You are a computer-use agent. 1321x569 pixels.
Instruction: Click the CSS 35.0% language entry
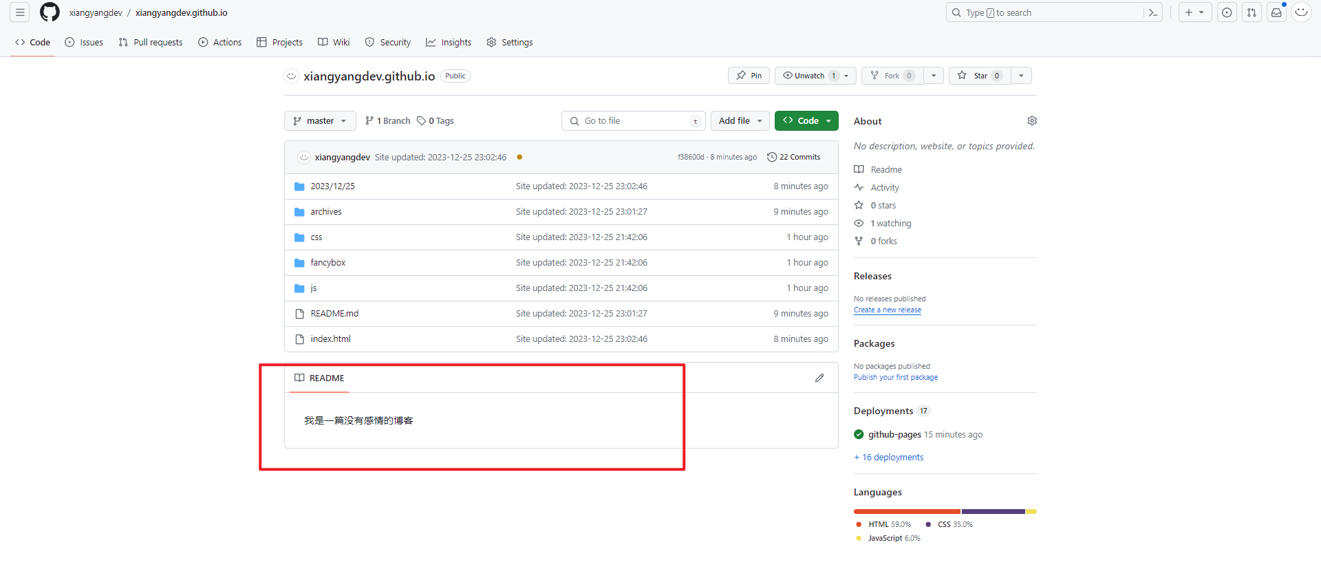(x=949, y=524)
